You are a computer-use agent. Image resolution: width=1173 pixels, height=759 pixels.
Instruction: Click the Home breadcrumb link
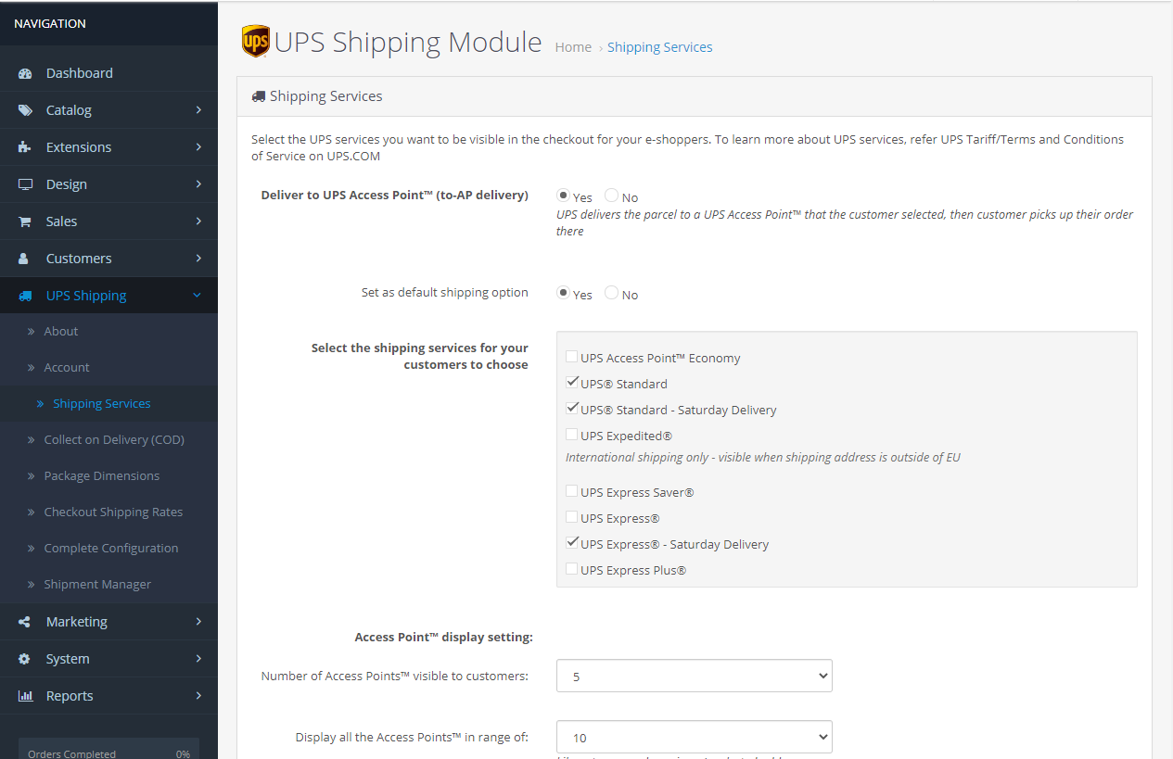[x=573, y=47]
